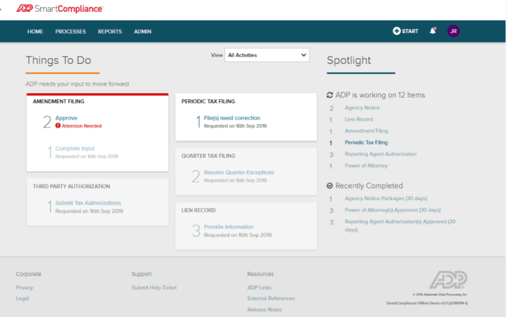Open Agency Notice Packages (30 days)
Image resolution: width=507 pixels, height=317 pixels.
386,198
